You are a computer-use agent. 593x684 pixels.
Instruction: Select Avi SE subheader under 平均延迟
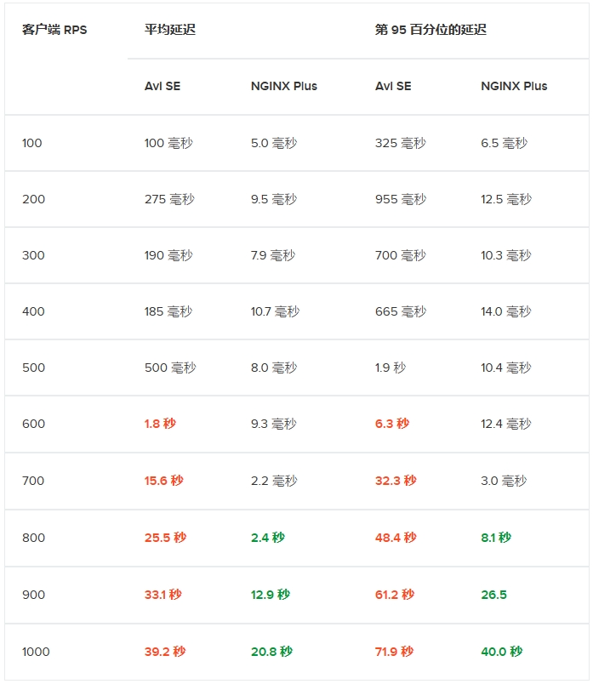point(163,87)
